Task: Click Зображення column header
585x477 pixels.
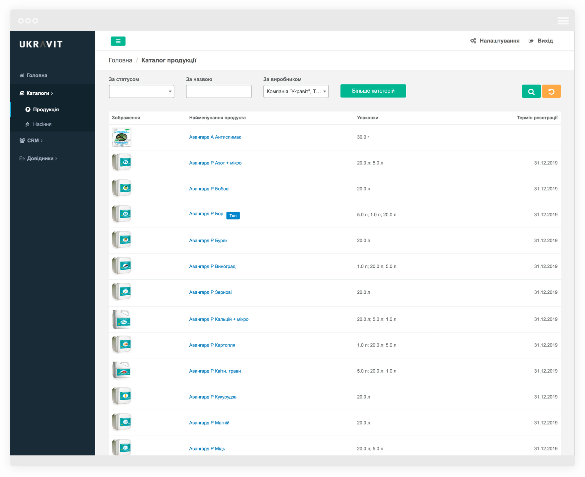Action: [126, 118]
